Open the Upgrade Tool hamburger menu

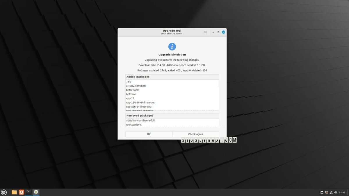point(206,32)
